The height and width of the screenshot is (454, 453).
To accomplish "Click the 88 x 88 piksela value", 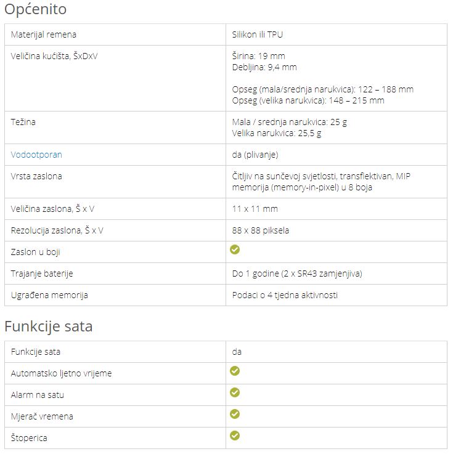I will 261,230.
